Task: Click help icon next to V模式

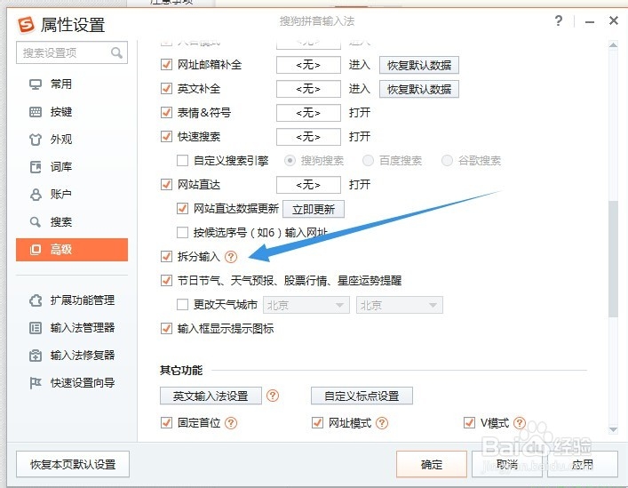Action: point(520,423)
